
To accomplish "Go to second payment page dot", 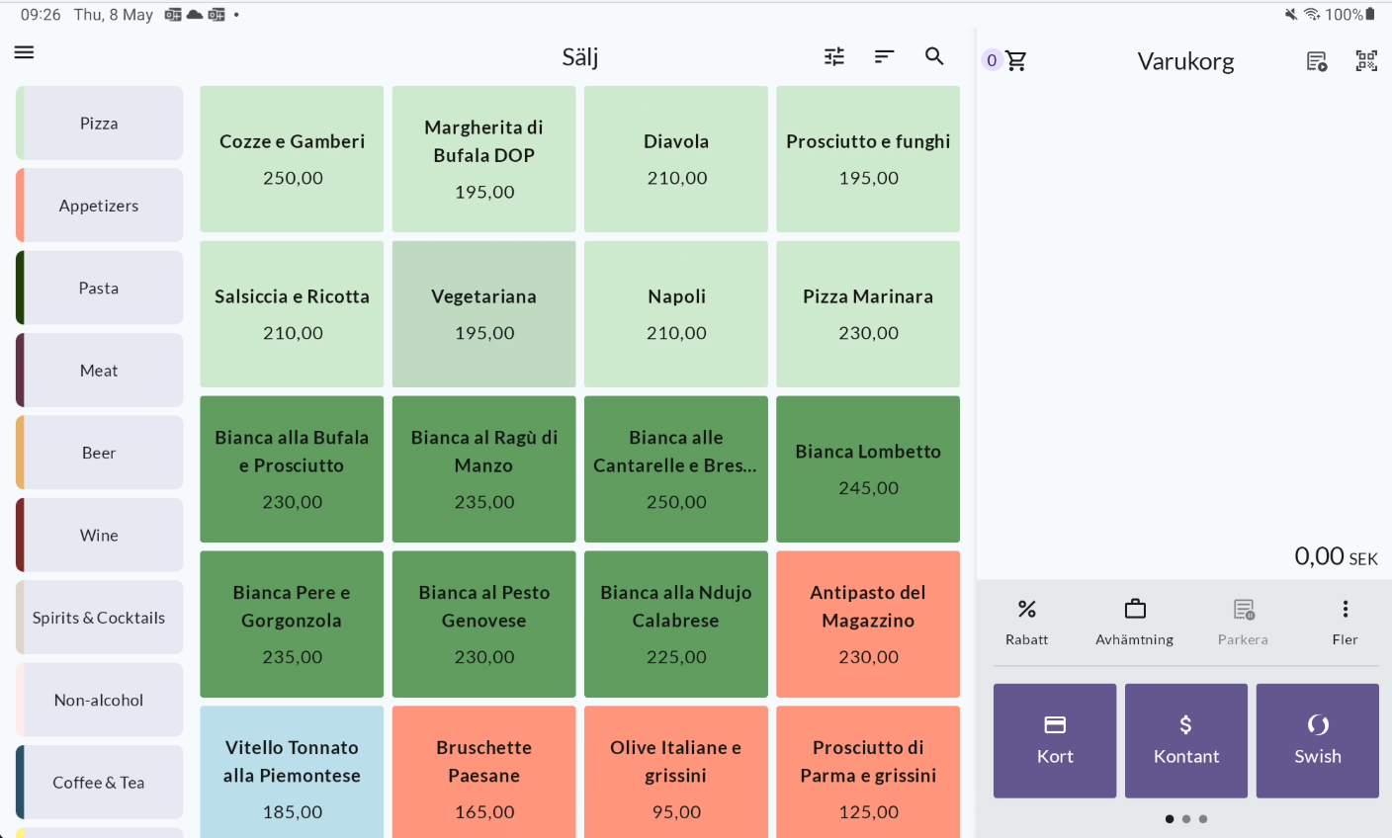I will tap(1186, 818).
